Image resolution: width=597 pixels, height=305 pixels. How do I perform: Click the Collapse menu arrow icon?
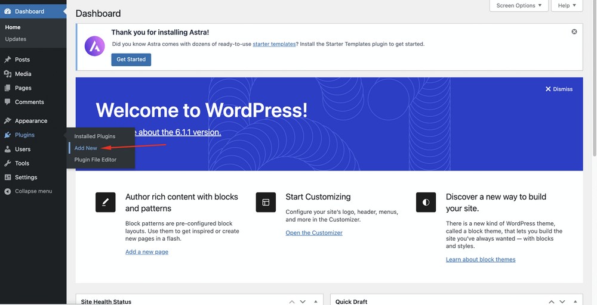pyautogui.click(x=8, y=191)
